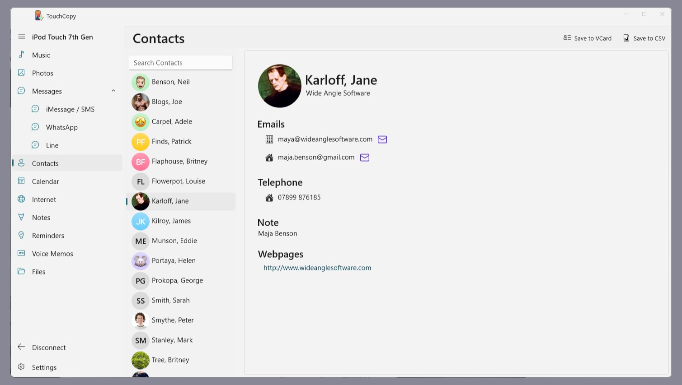
Task: Select contact Portaya, Helen
Action: click(181, 261)
